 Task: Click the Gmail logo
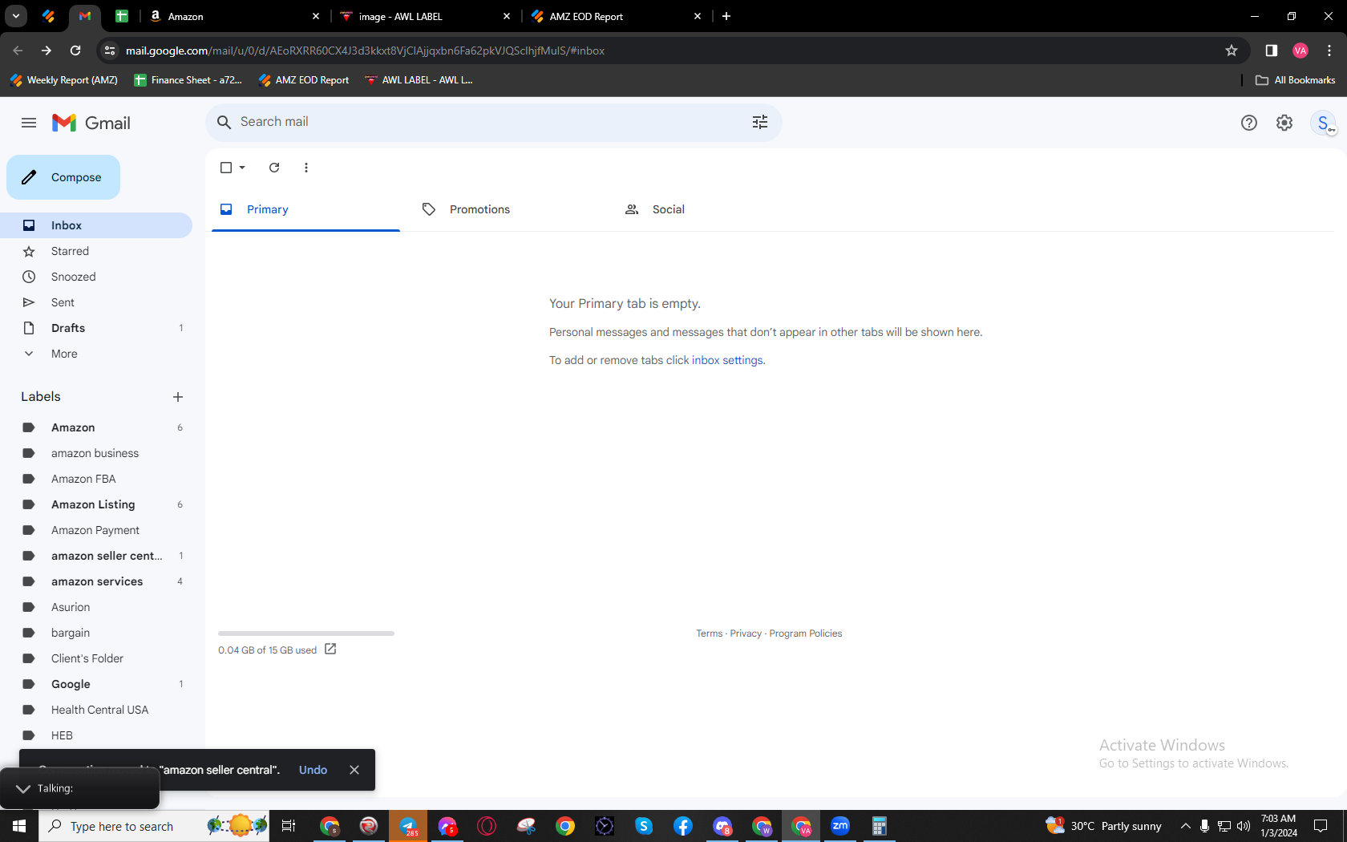coord(91,123)
